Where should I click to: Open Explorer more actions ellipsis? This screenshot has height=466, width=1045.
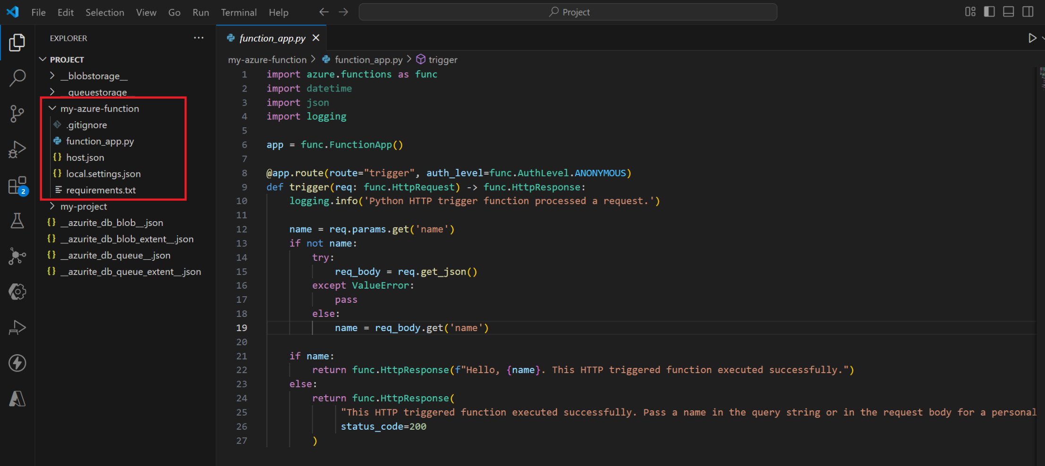click(x=199, y=38)
